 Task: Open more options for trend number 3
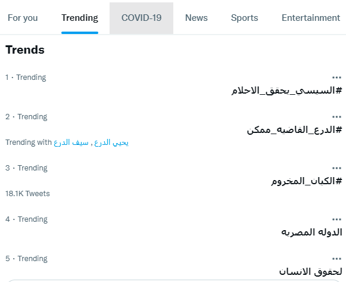coord(336,168)
